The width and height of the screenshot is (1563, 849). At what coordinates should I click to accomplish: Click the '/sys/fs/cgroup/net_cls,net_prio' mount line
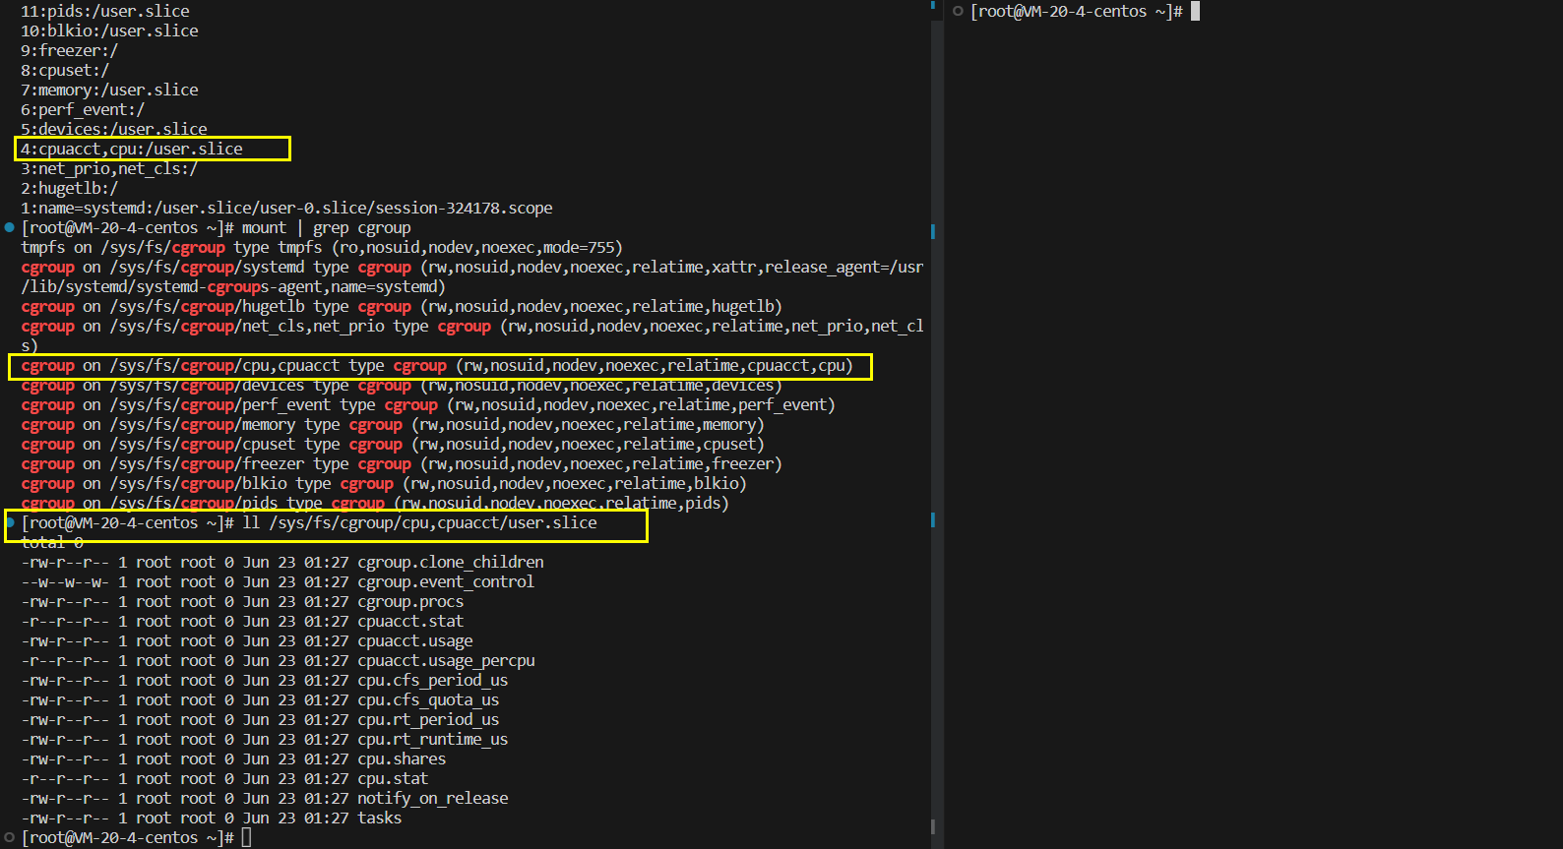coord(472,326)
